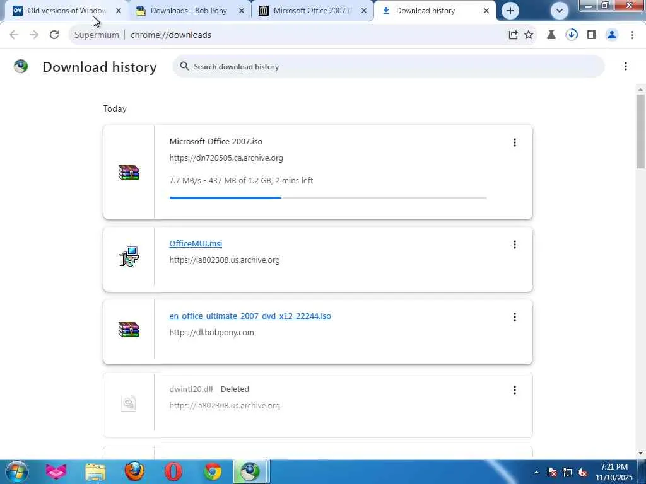Open more options for en_office_ultimate_2007 iso
The image size is (646, 484).
(515, 317)
